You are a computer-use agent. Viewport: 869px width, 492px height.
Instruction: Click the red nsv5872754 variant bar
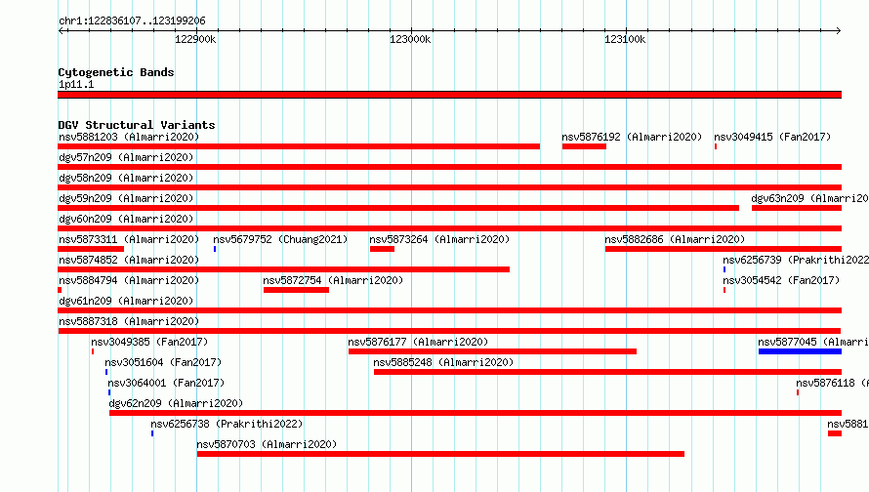tap(296, 290)
